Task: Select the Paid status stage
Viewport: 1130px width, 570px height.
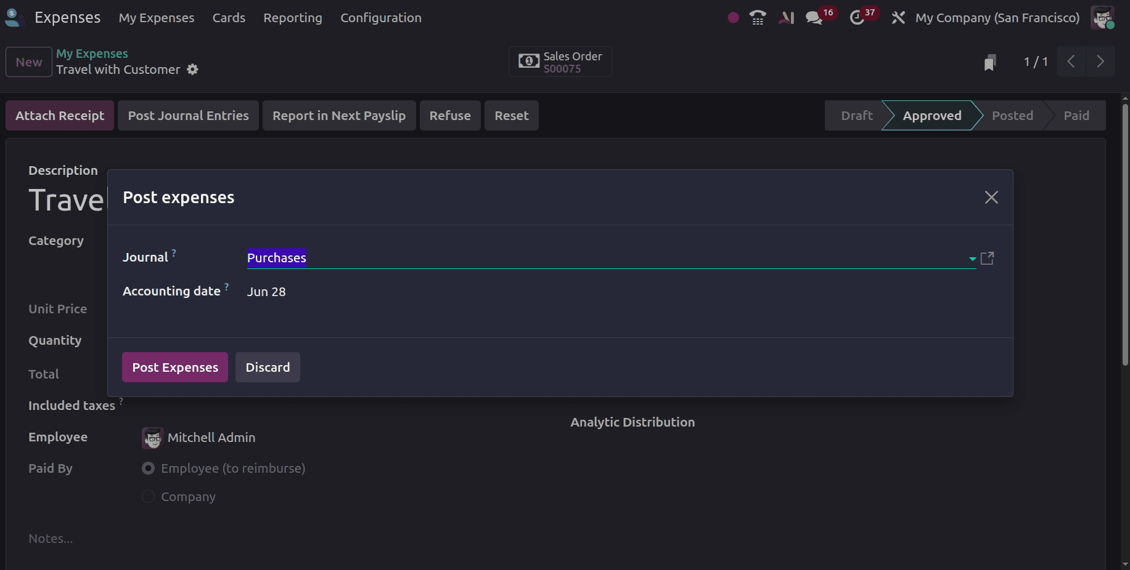Action: pos(1076,116)
